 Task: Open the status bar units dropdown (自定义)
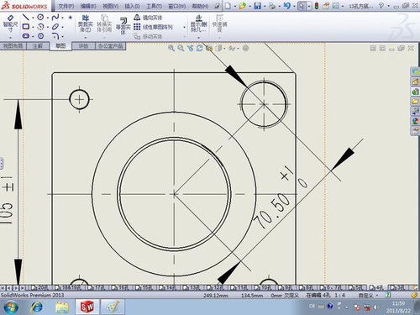click(368, 295)
